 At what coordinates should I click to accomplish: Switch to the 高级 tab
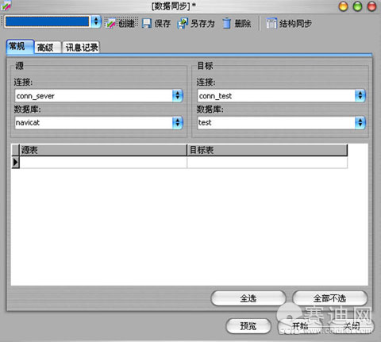pos(45,48)
